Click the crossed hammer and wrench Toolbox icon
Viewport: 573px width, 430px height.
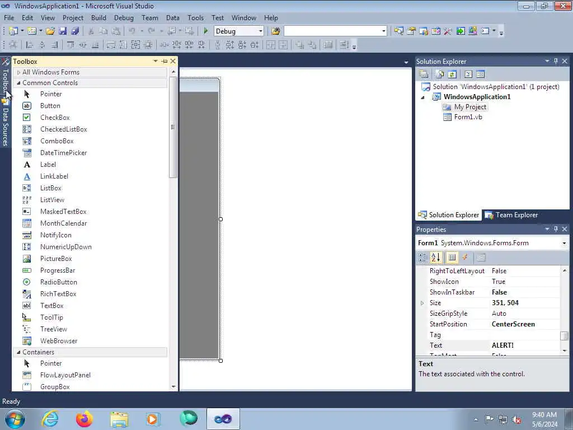click(x=448, y=31)
